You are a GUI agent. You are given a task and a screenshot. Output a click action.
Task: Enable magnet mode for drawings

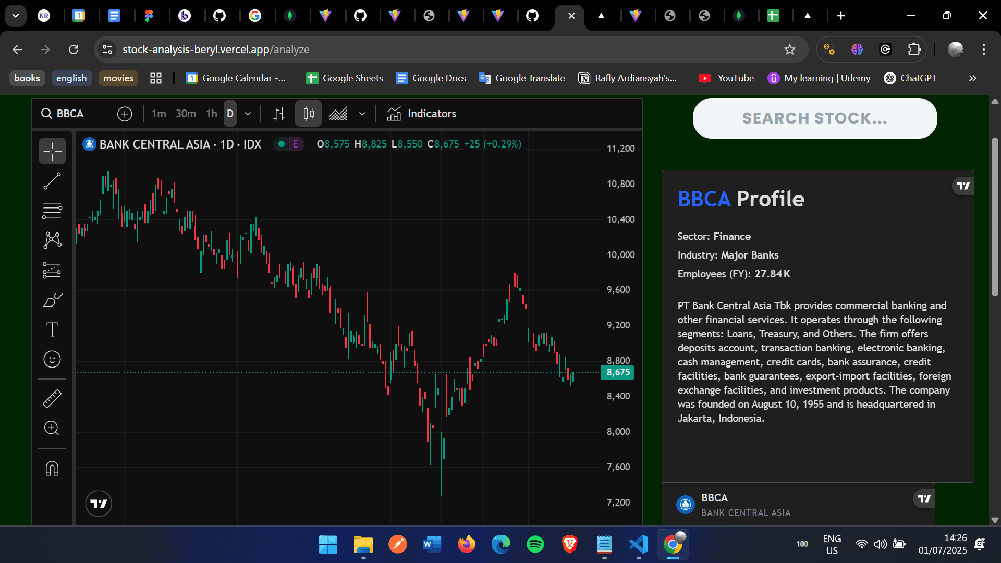click(52, 468)
